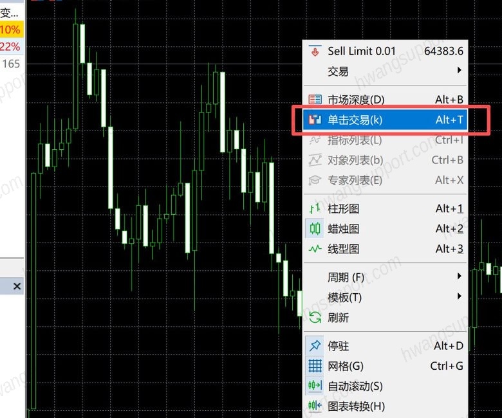Toggle 自动滚动(S) option
Image resolution: width=502 pixels, height=418 pixels.
(386, 386)
